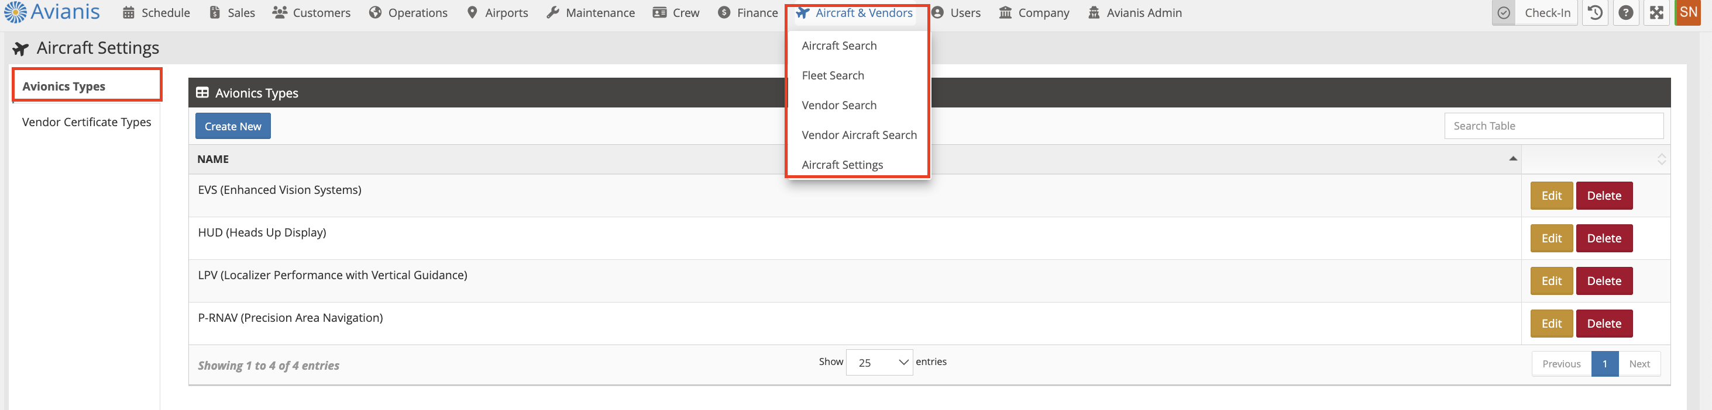Delete the LPV Localizer Performance row

click(1604, 280)
